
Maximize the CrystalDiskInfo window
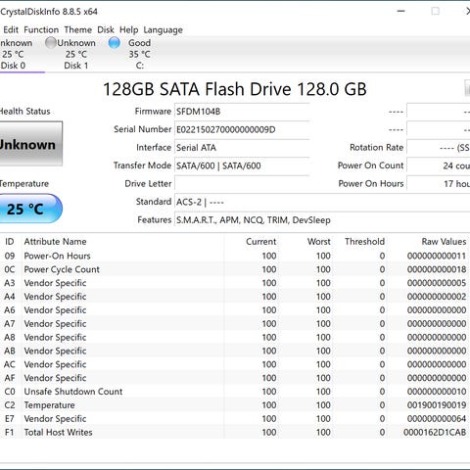tap(435, 12)
